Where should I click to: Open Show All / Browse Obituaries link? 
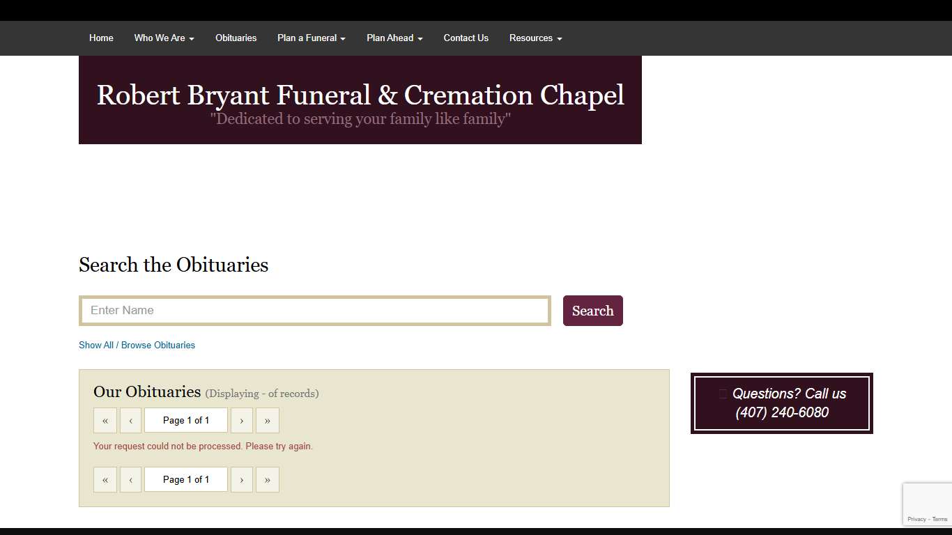(137, 345)
